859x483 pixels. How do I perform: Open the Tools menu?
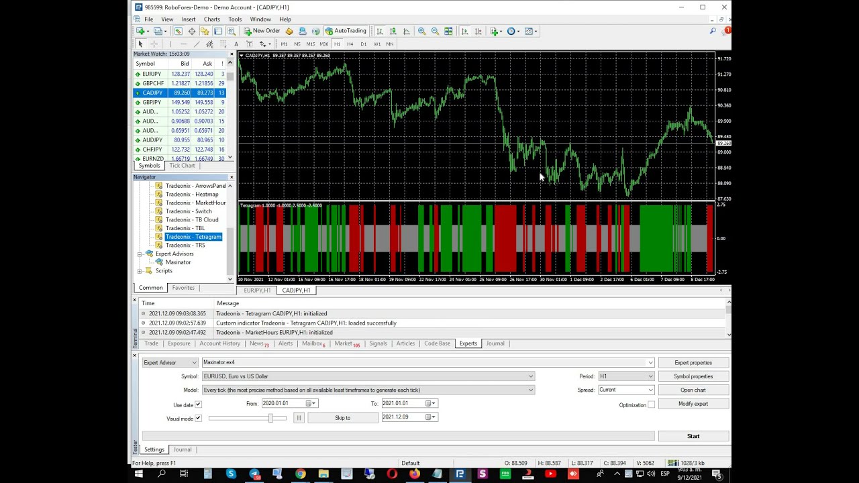pyautogui.click(x=235, y=19)
